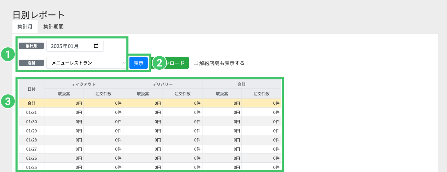Image resolution: width=447 pixels, height=172 pixels.
Task: Select the 01/31 date row cell
Action: point(31,112)
